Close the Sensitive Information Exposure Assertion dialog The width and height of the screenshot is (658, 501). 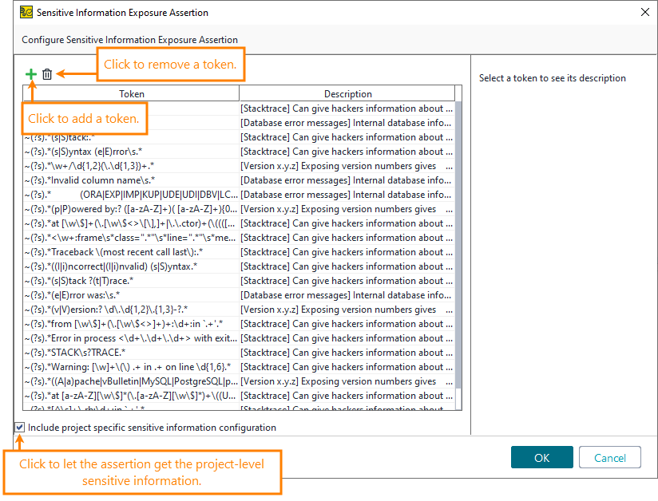coord(645,12)
